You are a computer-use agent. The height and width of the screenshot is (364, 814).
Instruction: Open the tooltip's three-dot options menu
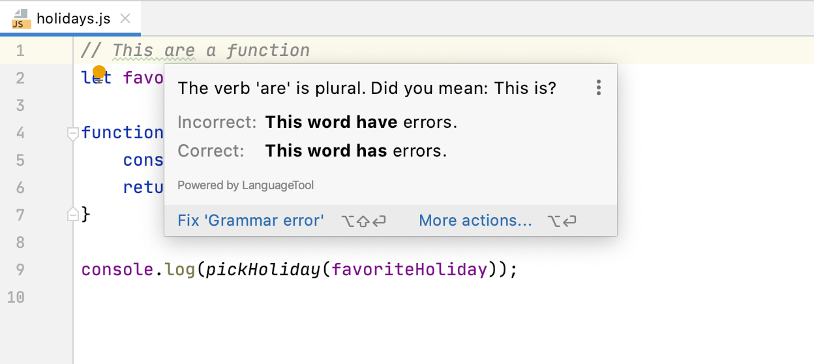(x=598, y=88)
